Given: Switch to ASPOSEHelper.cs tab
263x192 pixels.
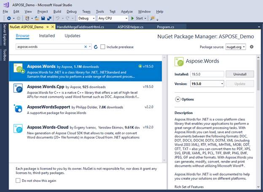Looking at the screenshot, I should (x=131, y=27).
